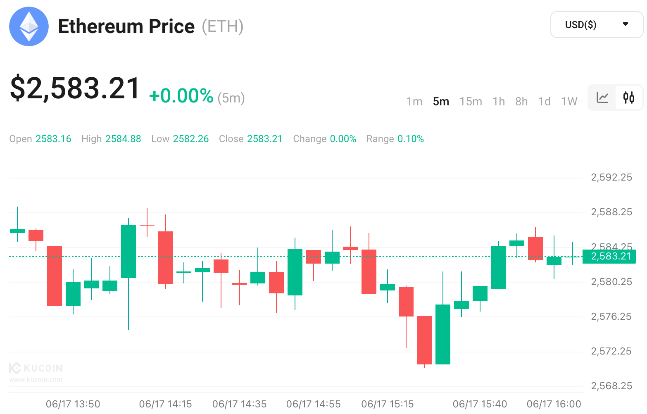
Task: Select the 1h timeframe
Action: (x=499, y=102)
